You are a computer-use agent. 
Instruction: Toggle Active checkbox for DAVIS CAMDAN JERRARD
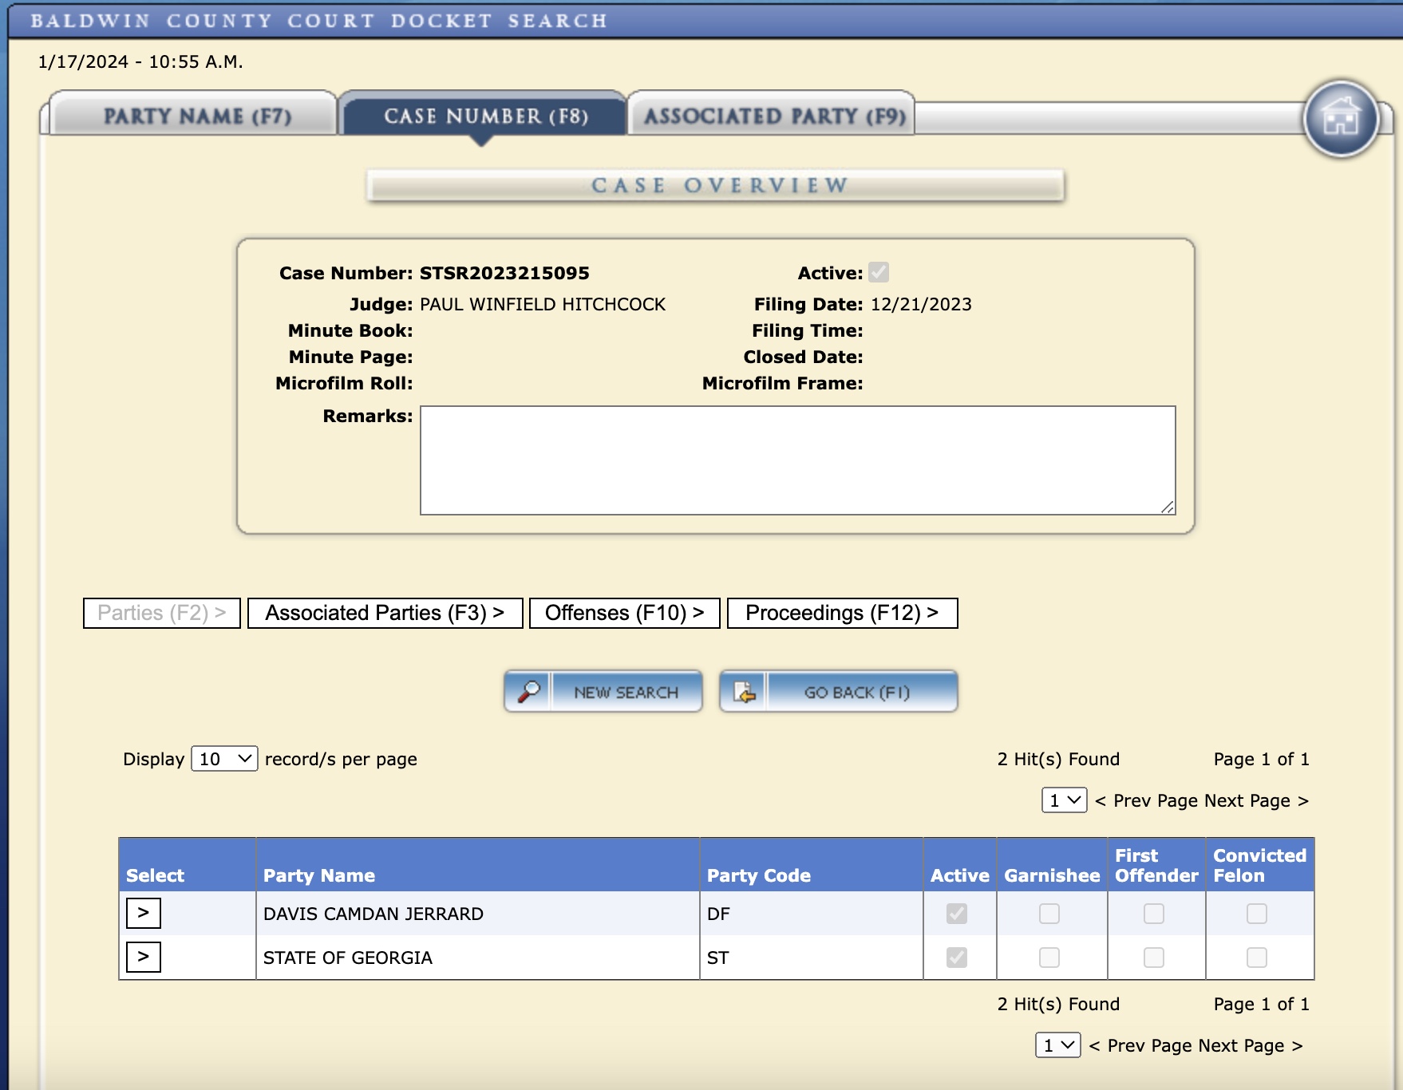click(957, 914)
